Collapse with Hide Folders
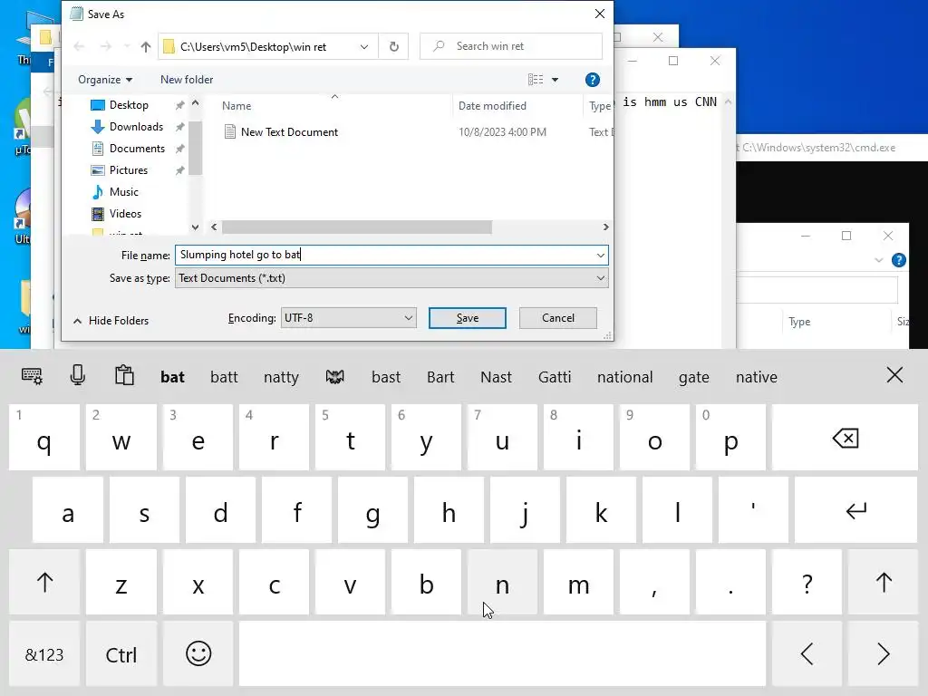The height and width of the screenshot is (696, 928). [111, 320]
